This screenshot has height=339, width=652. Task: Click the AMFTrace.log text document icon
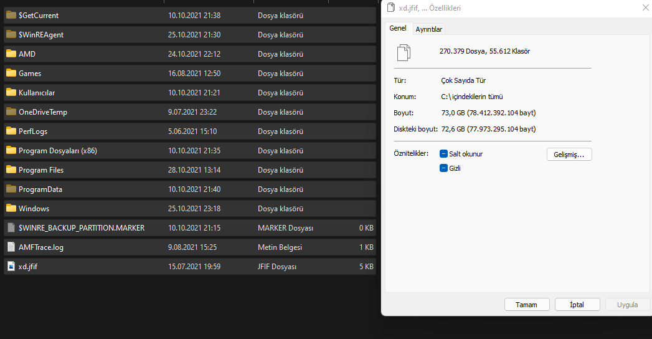(x=11, y=247)
